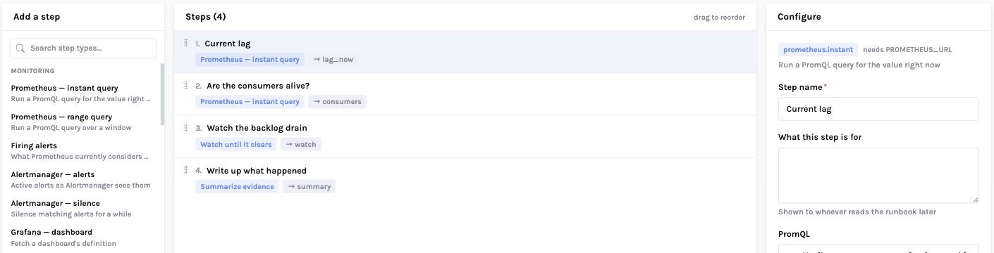This screenshot has height=253, width=994.
Task: Focus the Search step types field
Action: coord(83,48)
